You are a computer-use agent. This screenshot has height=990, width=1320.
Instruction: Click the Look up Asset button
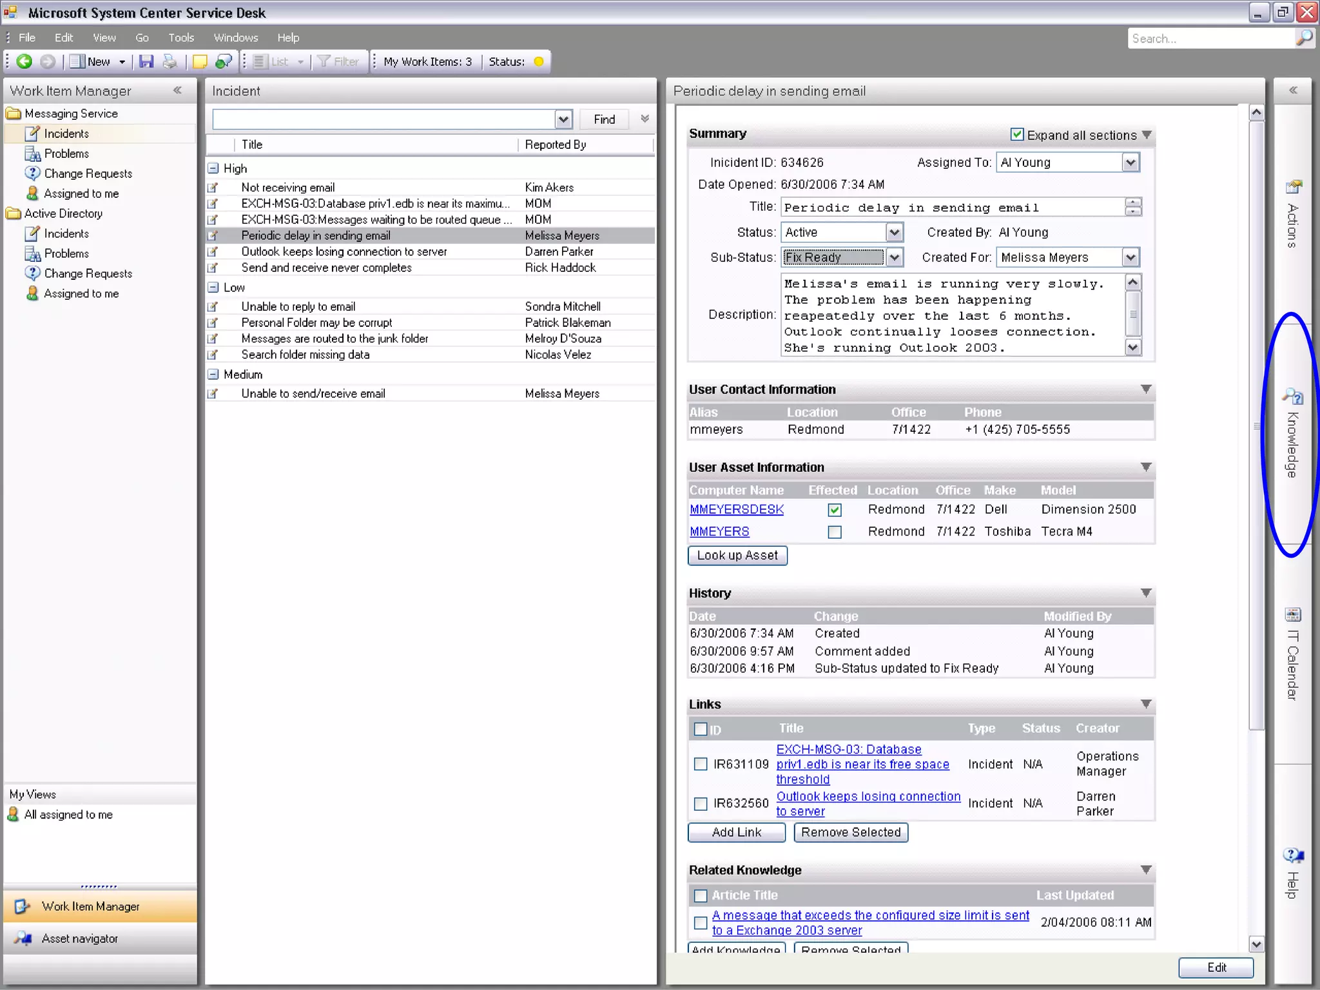[x=737, y=556]
